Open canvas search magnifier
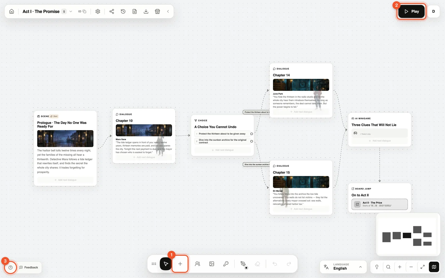 [x=388, y=267]
